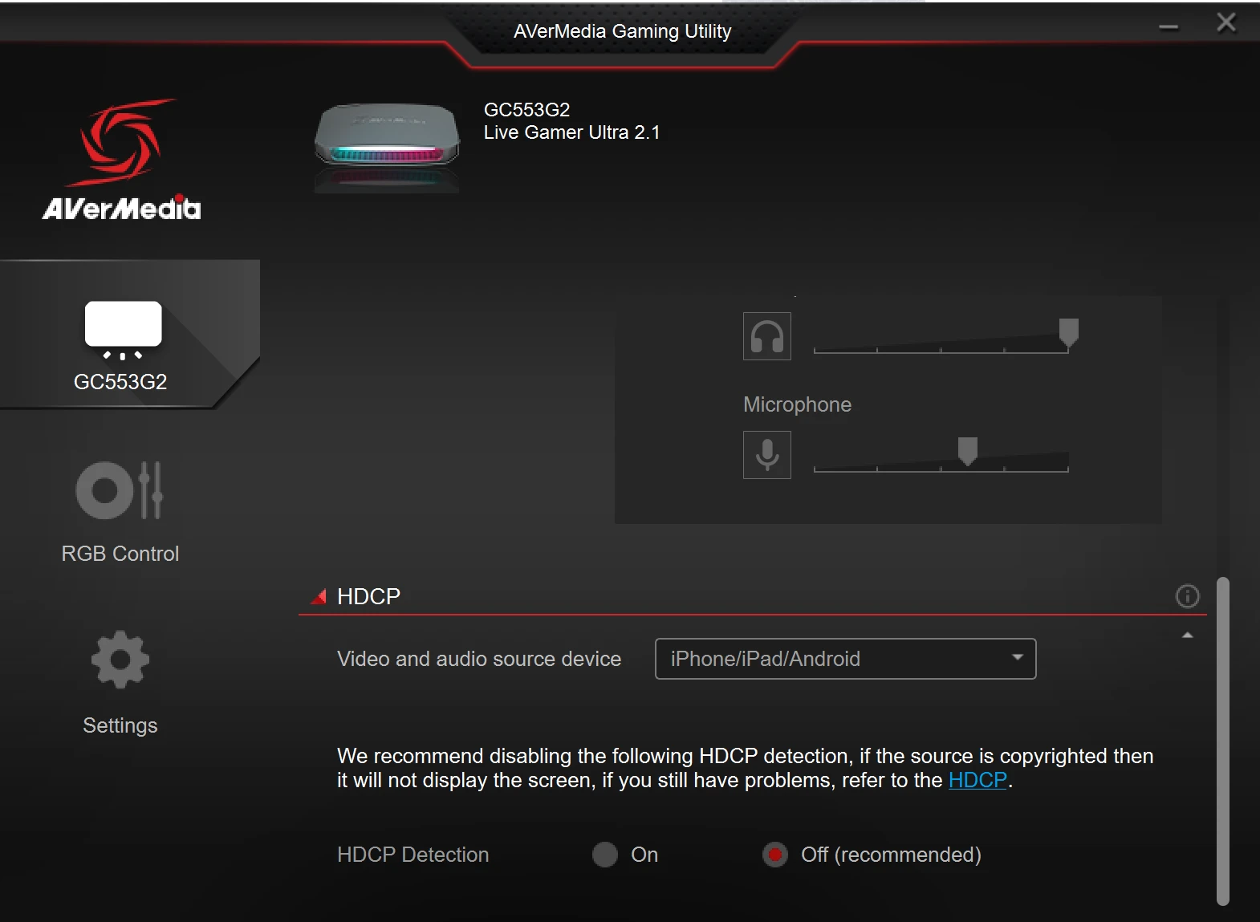Collapse the HDCP section via red triangle

319,596
